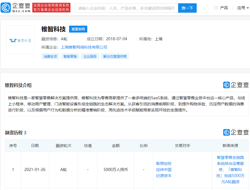Image resolution: width=250 pixels, height=190 pixels.
Task: Select the 消费生活 tag
Action: click(x=50, y=56)
